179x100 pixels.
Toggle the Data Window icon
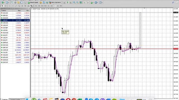tap(15, 2)
